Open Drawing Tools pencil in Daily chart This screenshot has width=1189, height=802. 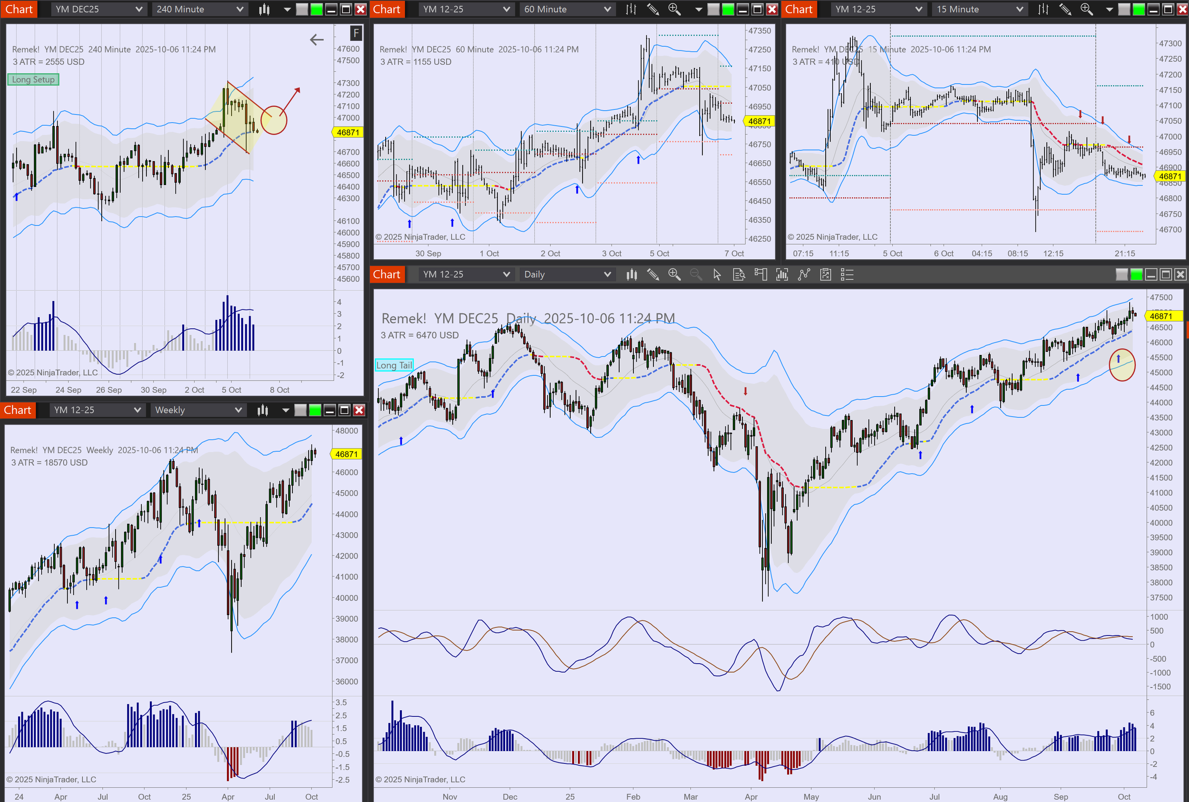click(x=653, y=274)
